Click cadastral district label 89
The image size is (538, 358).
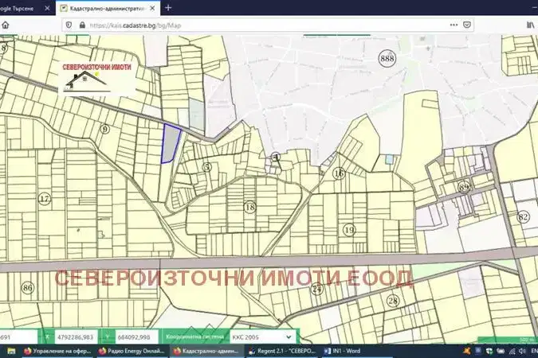coord(464,188)
